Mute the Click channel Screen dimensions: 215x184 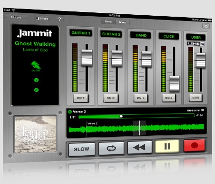point(168,98)
